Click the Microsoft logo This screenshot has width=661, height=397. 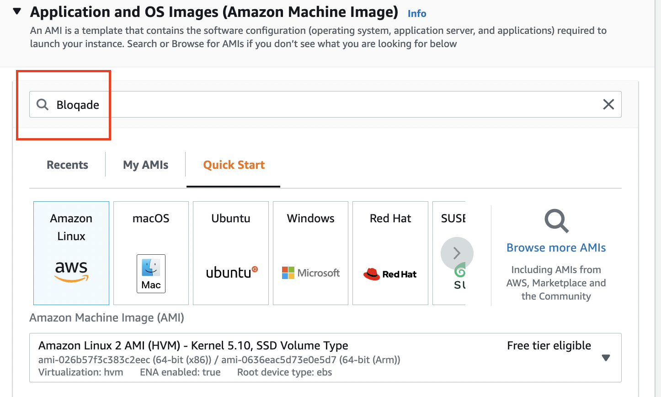click(x=311, y=273)
